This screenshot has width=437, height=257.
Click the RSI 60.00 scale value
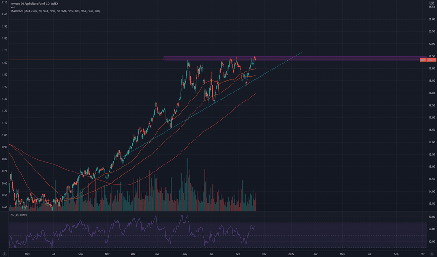[x=432, y=229]
